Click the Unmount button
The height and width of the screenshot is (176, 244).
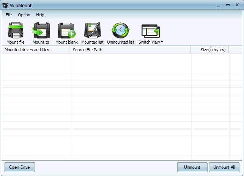192,167
